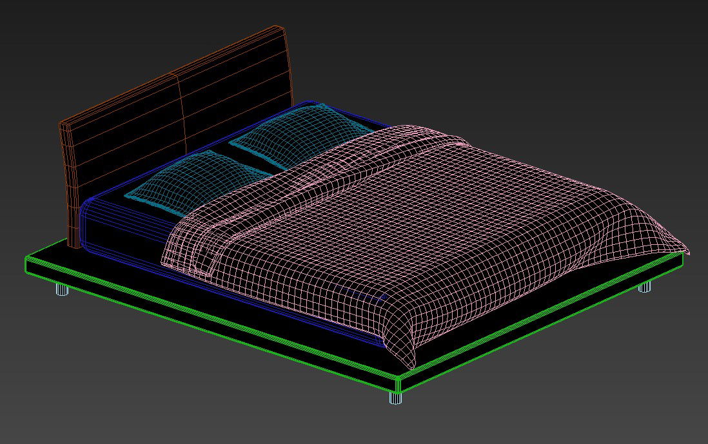Select the left bed leg cylinder
The width and height of the screenshot is (708, 444).
(x=62, y=289)
